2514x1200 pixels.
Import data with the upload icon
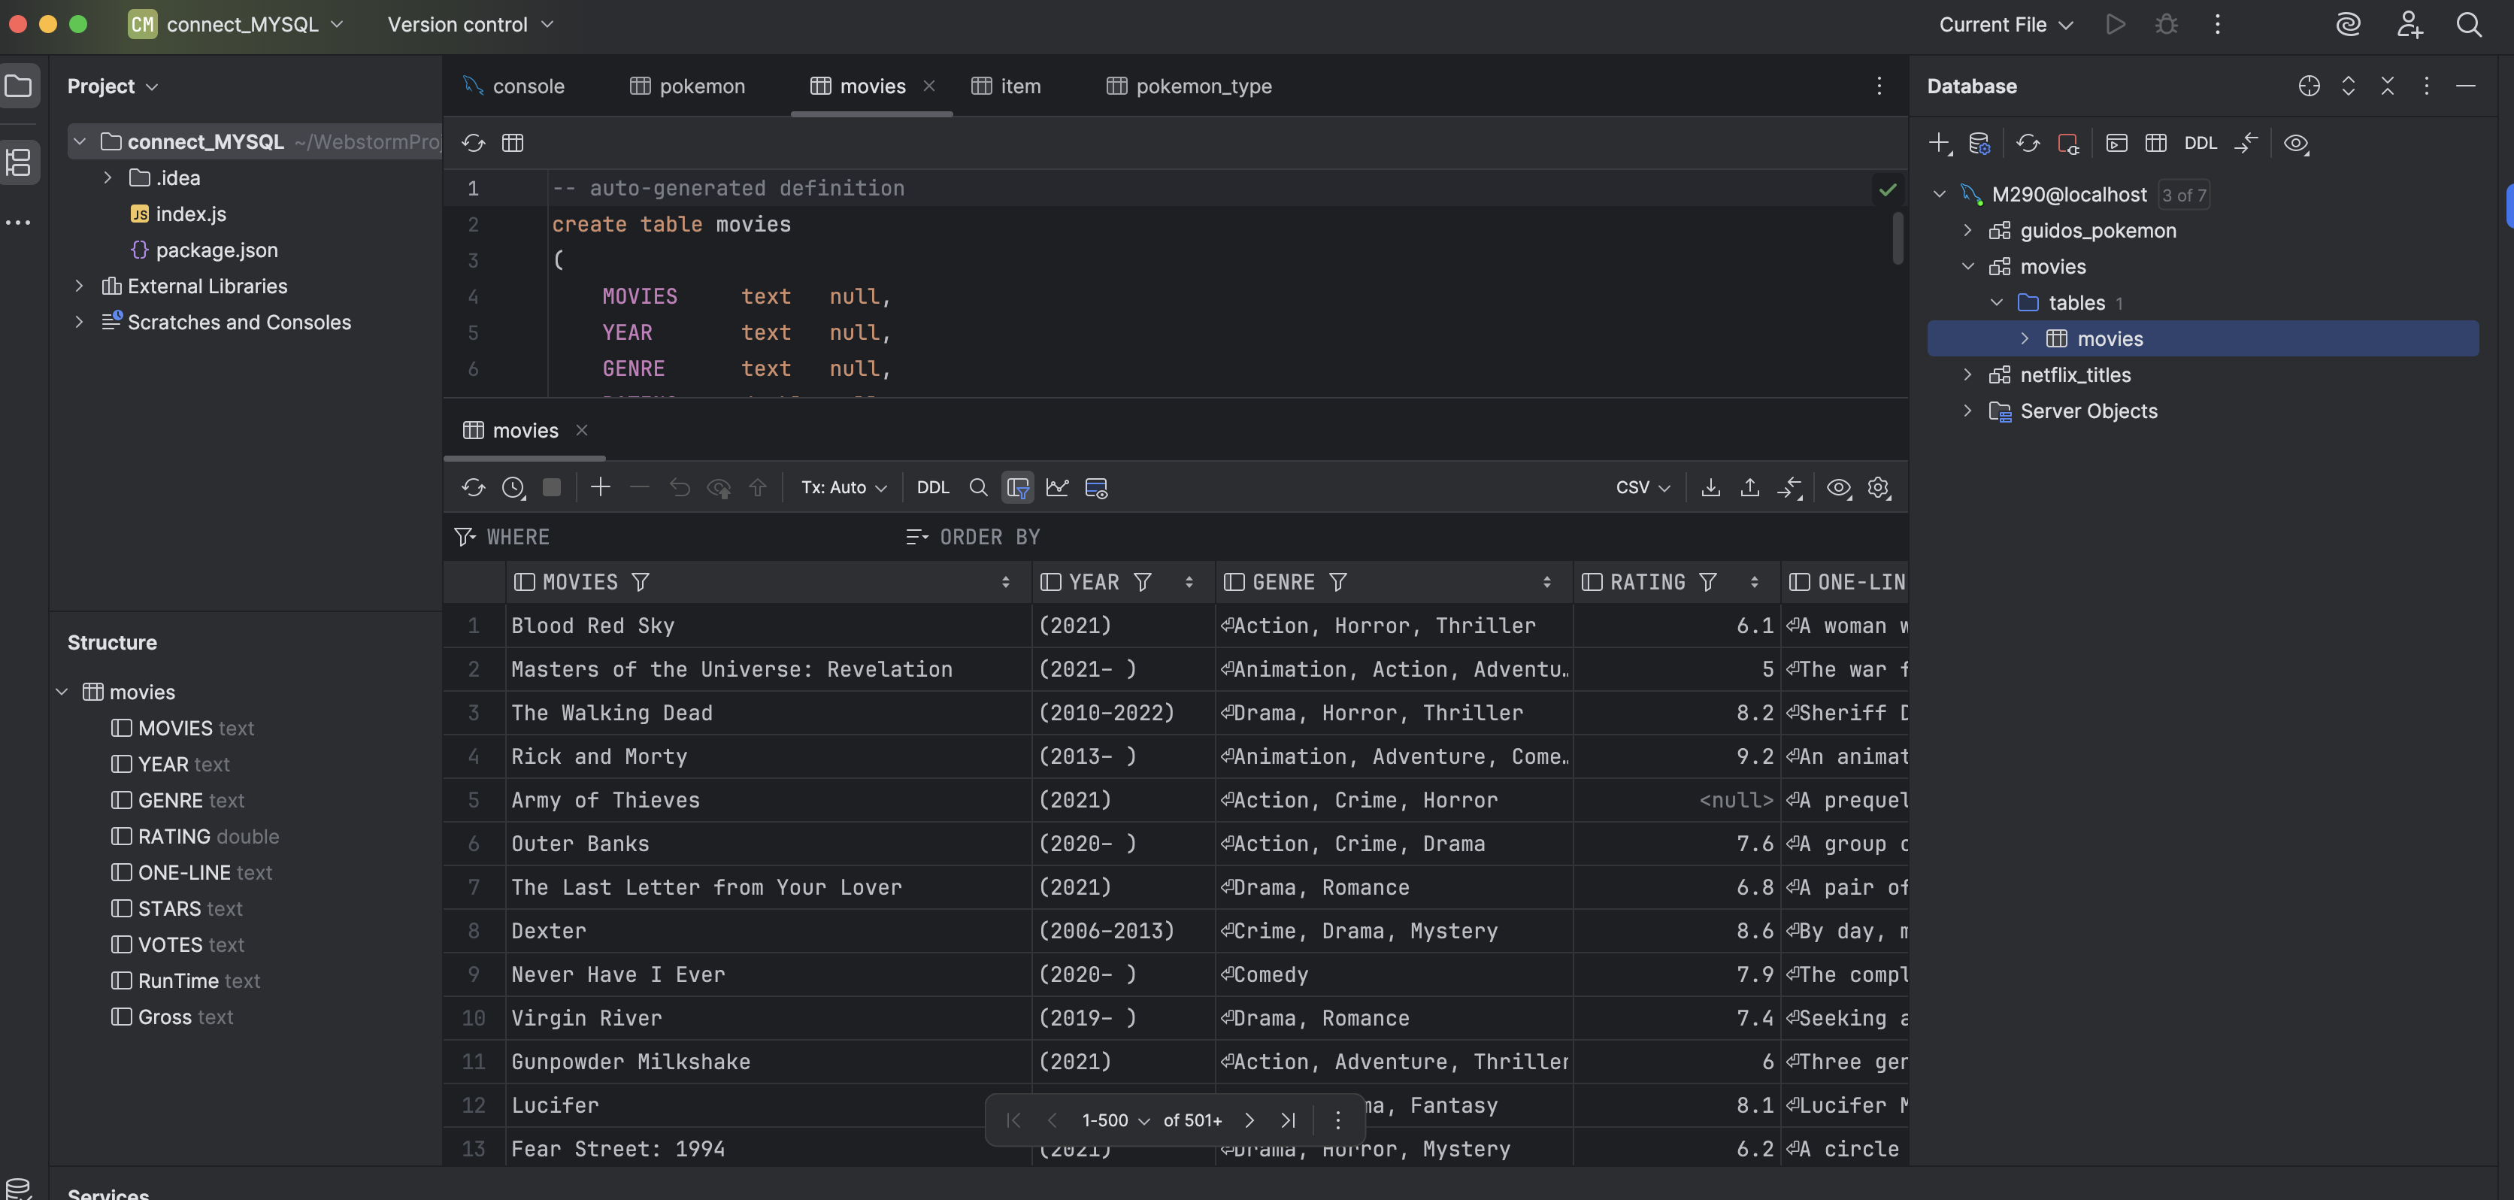[x=1750, y=487]
